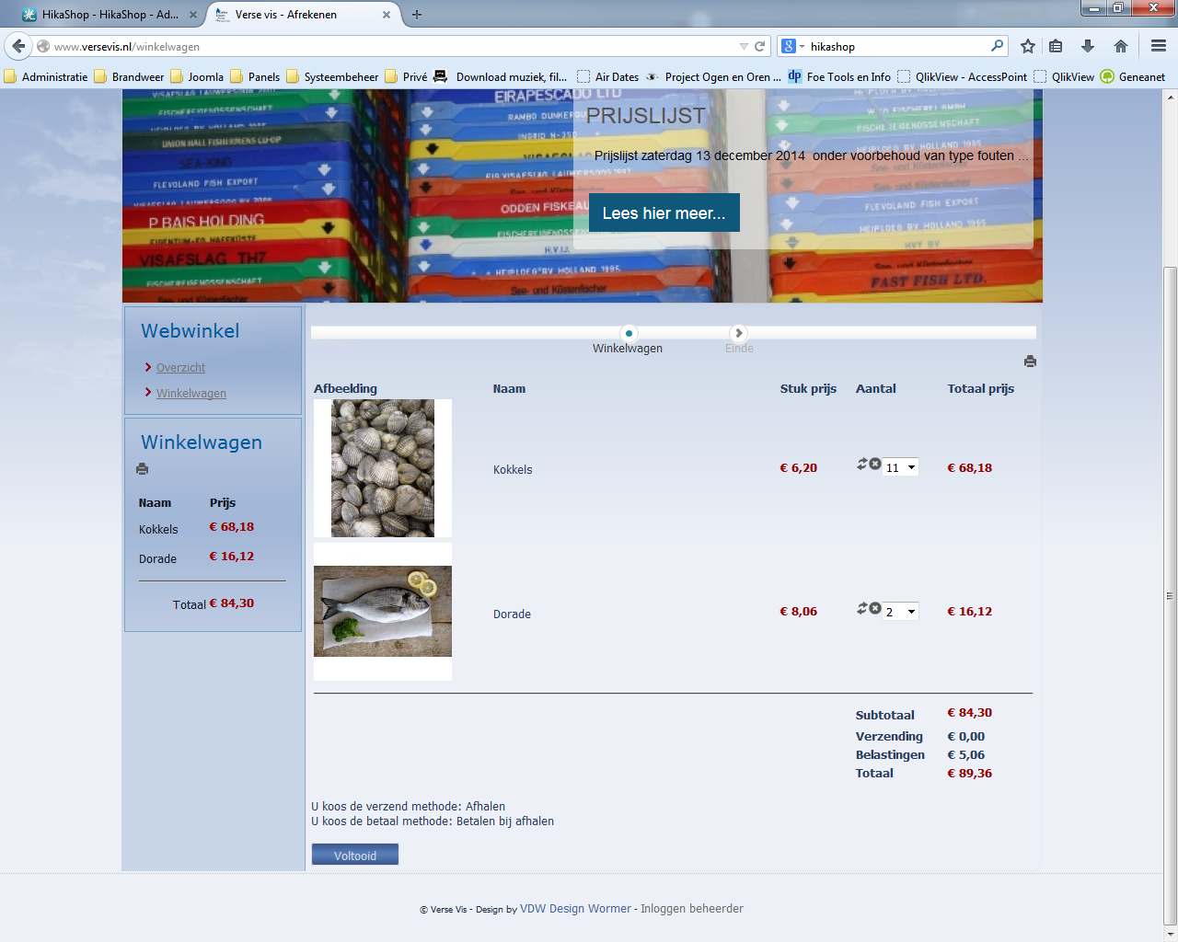This screenshot has width=1178, height=942.
Task: Open the Download muziek bookmark
Action: (501, 77)
